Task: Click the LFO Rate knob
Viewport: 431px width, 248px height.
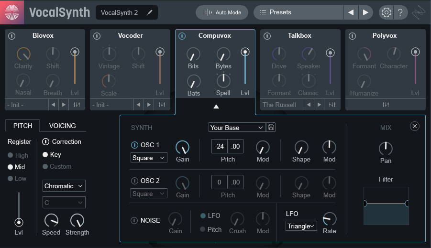Action: click(x=329, y=219)
